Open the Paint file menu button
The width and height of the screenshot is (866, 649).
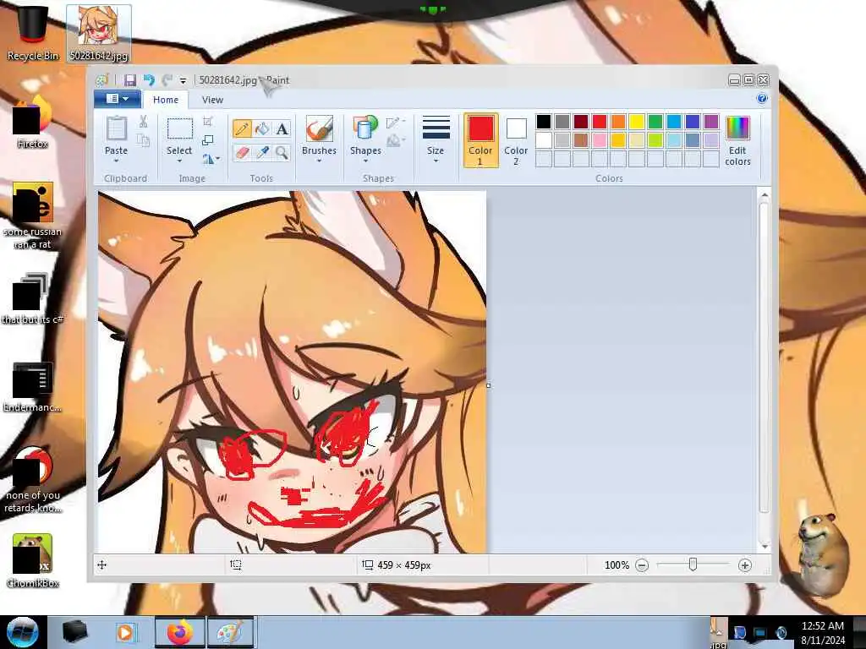(x=118, y=99)
